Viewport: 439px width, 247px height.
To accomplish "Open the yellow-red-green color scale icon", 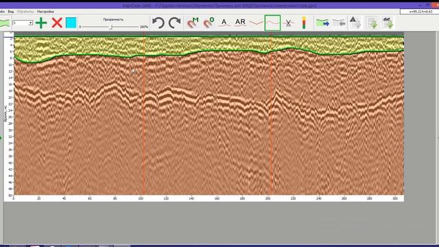I will point(304,23).
